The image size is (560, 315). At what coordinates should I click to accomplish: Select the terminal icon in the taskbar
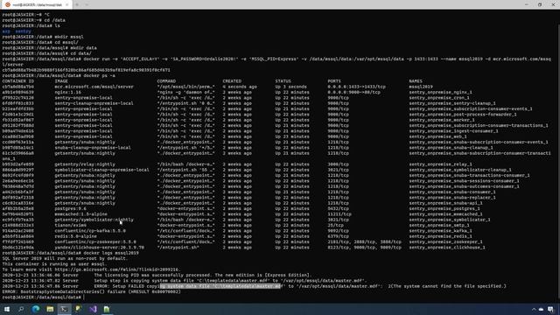point(64,309)
